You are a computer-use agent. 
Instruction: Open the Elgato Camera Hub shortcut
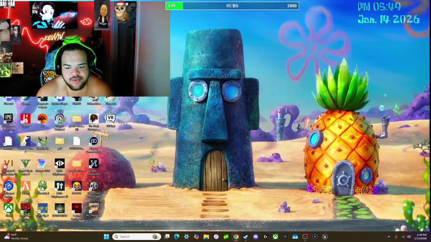click(x=94, y=145)
